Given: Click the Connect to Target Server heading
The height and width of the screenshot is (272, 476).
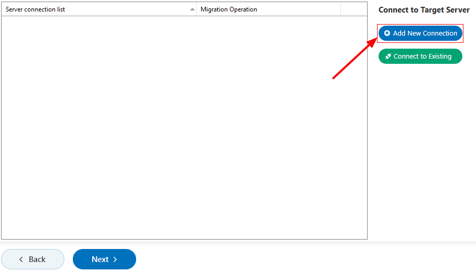Looking at the screenshot, I should click(x=424, y=10).
